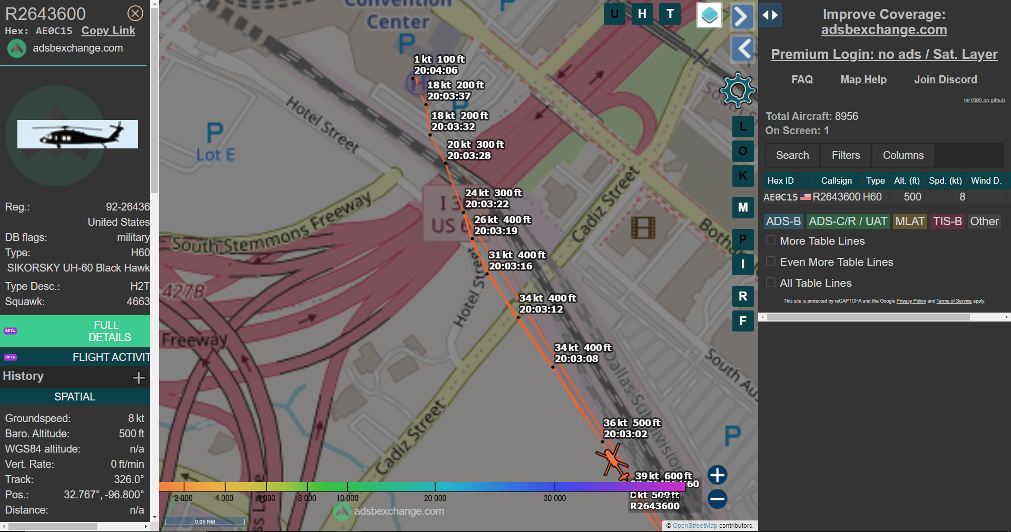Open the Map Help link
1011x532 pixels.
[x=863, y=79]
